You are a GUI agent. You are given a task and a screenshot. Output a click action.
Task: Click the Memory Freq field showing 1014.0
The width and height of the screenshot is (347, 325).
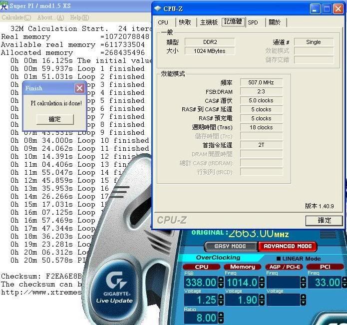[x=242, y=282]
